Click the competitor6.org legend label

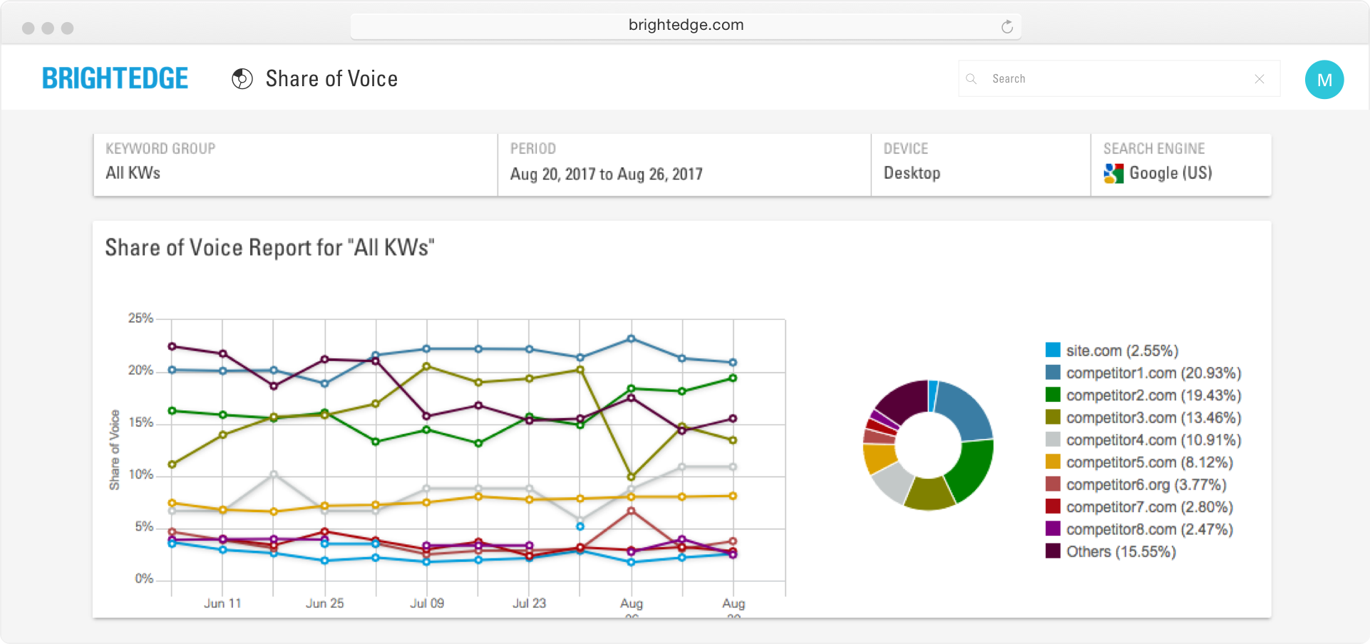coord(1145,484)
